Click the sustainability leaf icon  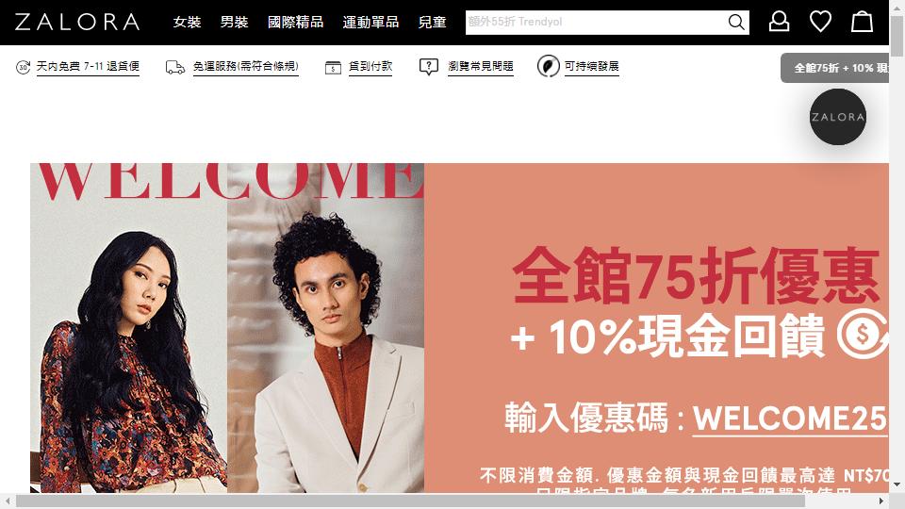[549, 66]
